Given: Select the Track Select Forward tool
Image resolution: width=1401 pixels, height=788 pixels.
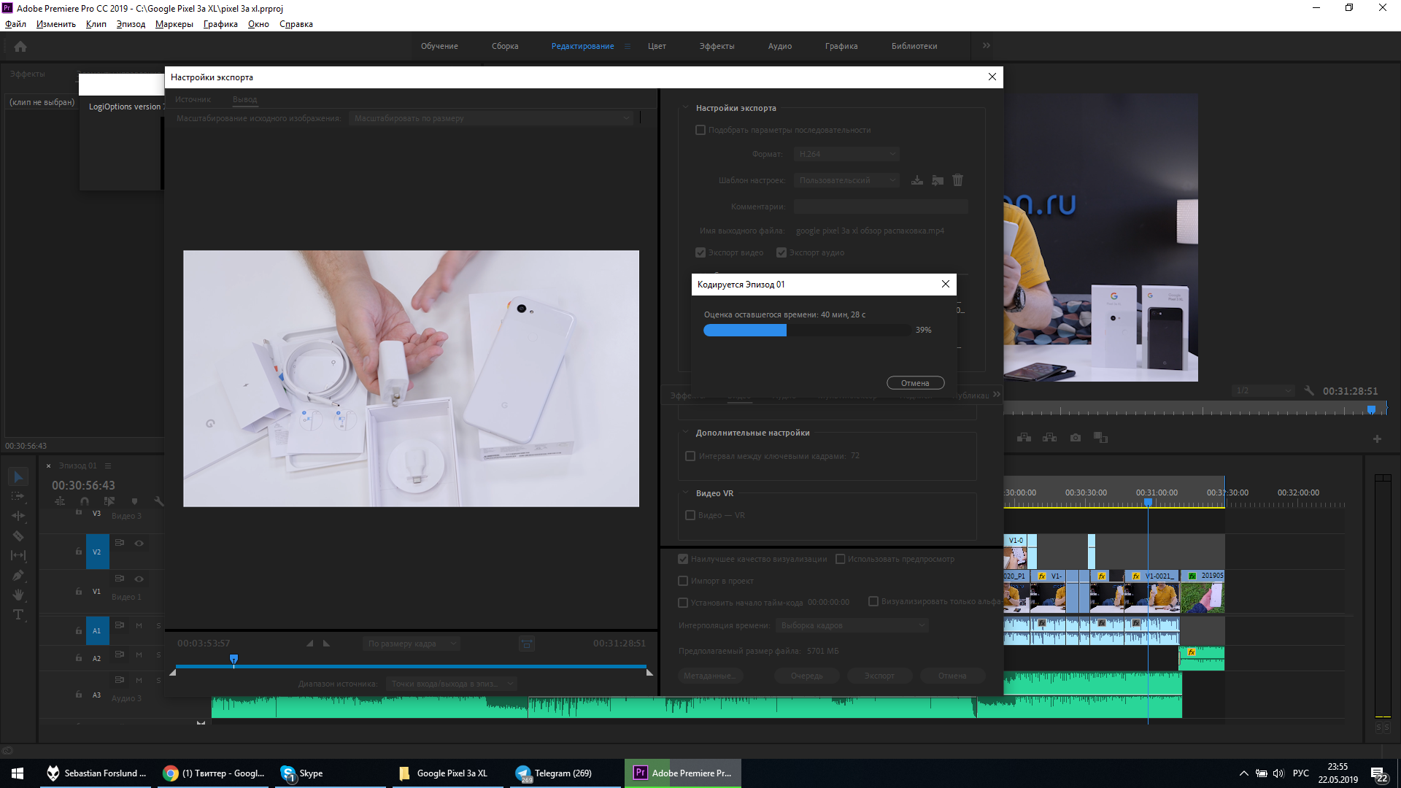Looking at the screenshot, I should tap(18, 496).
